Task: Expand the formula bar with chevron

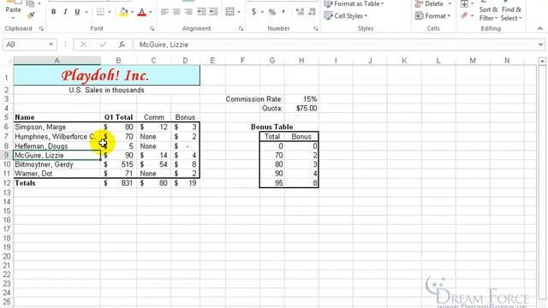Action: (540, 44)
